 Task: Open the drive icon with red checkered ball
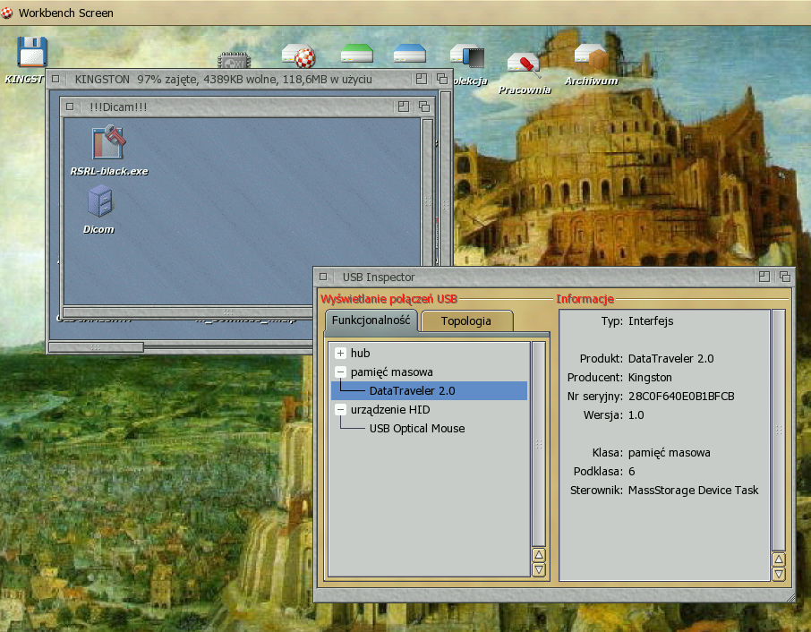tap(299, 56)
